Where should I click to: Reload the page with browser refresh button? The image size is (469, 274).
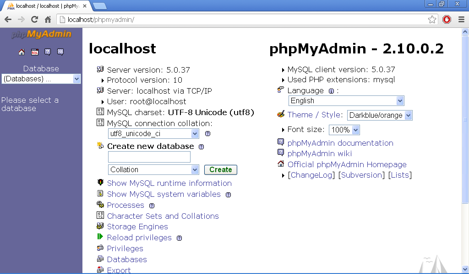(35, 20)
